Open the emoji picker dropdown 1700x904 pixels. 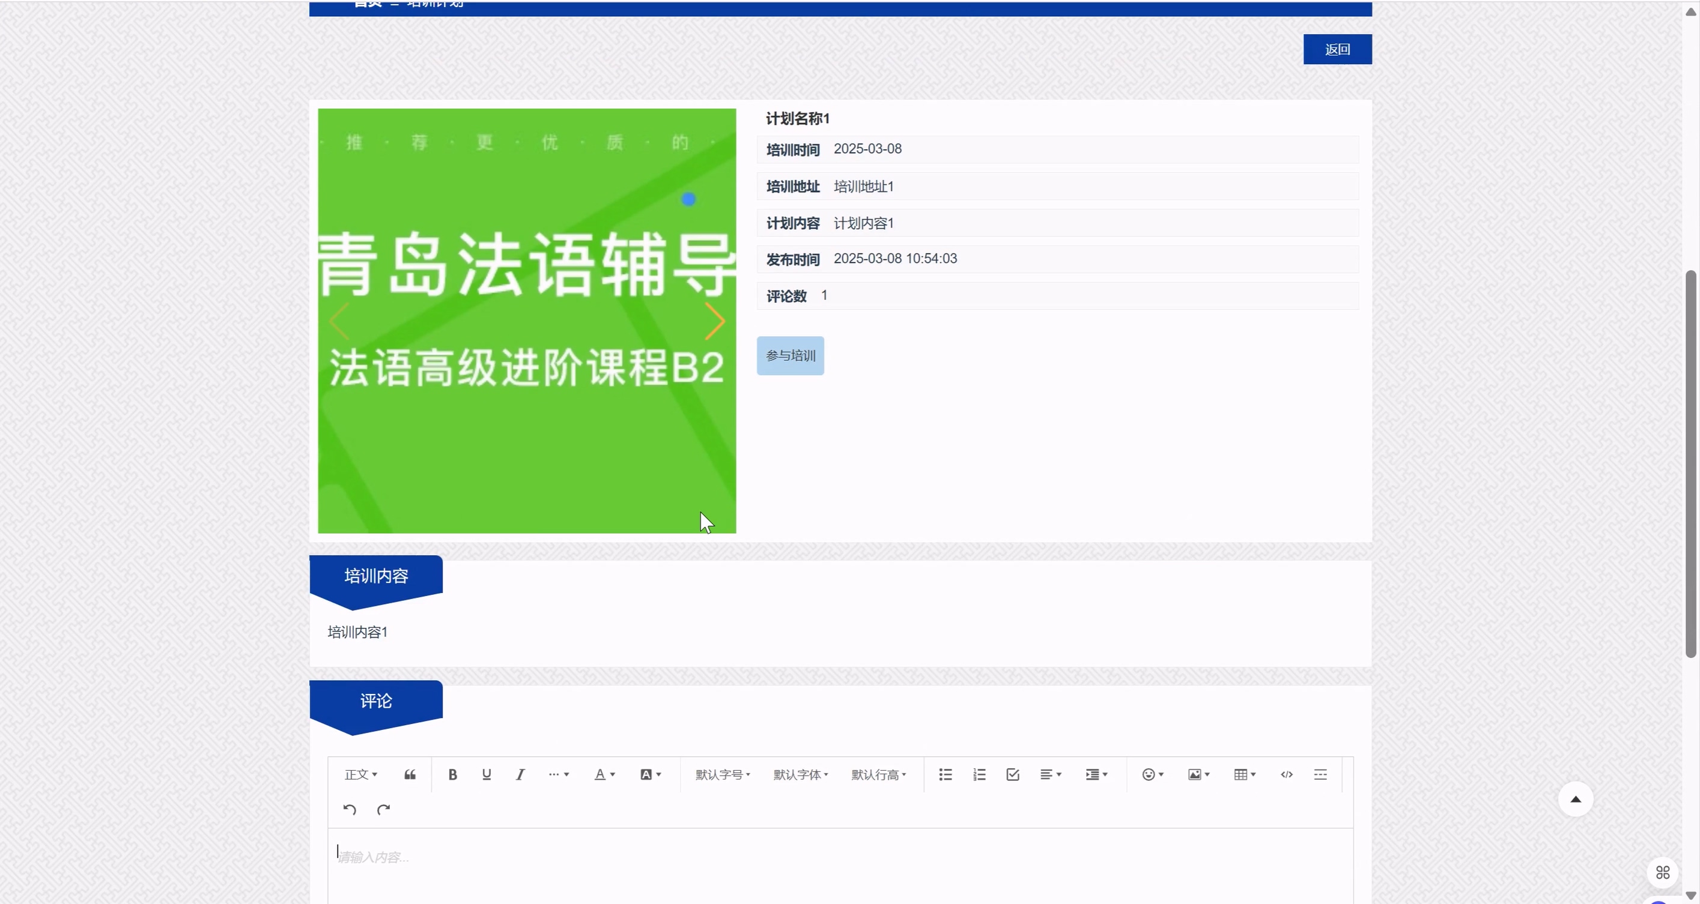coord(1152,774)
